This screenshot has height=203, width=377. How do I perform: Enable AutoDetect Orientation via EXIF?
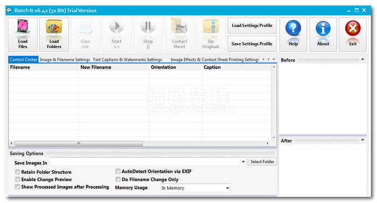click(118, 171)
